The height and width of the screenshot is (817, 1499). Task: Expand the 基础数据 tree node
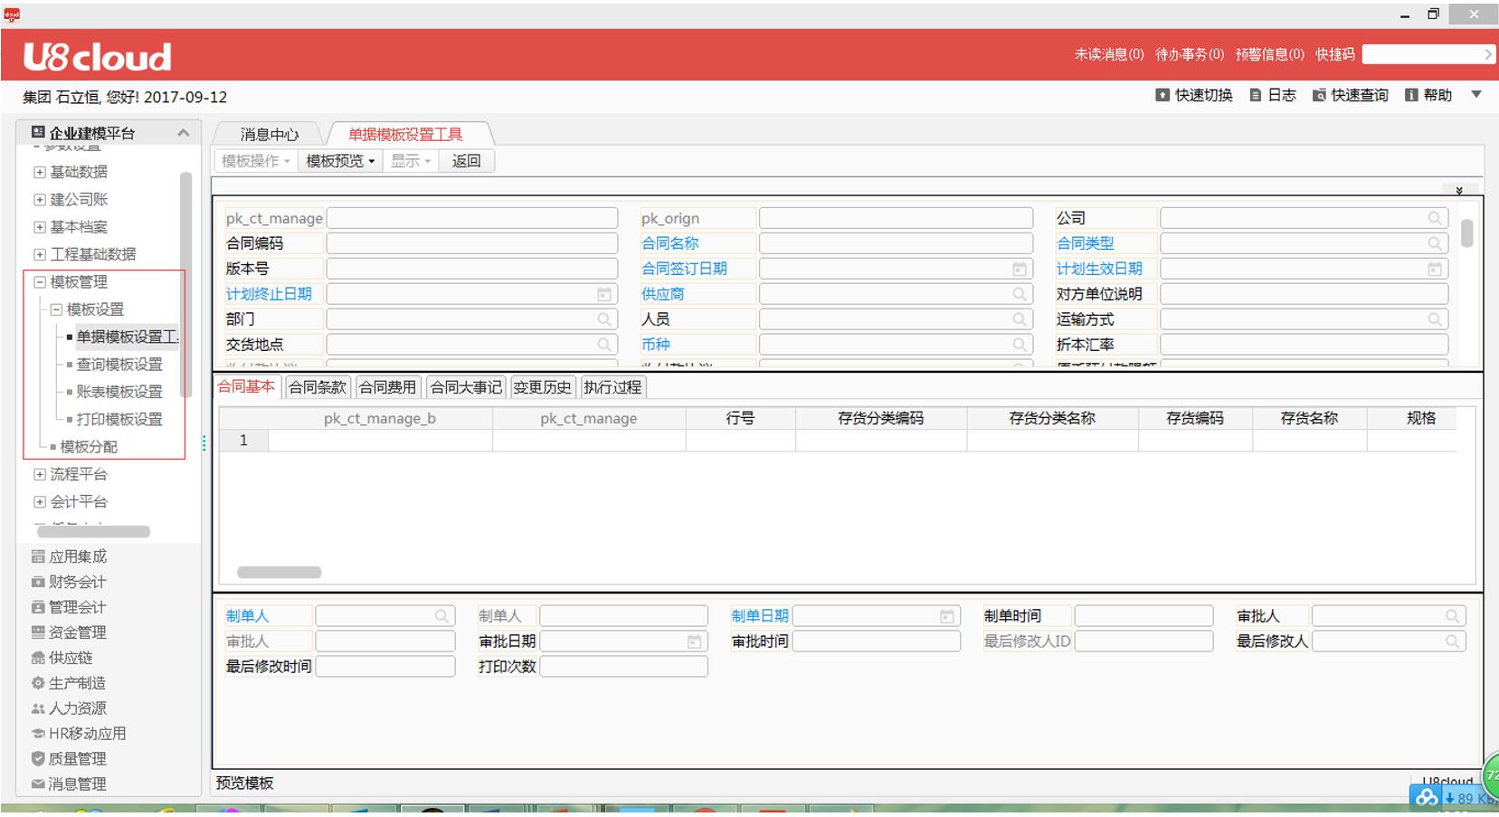click(x=40, y=172)
